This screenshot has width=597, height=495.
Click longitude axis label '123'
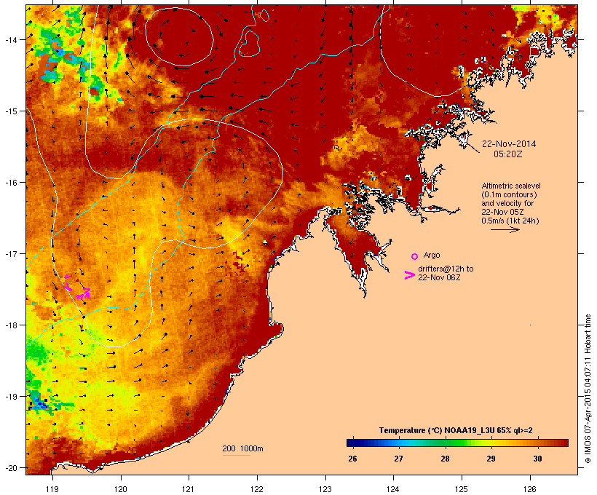pos(325,489)
